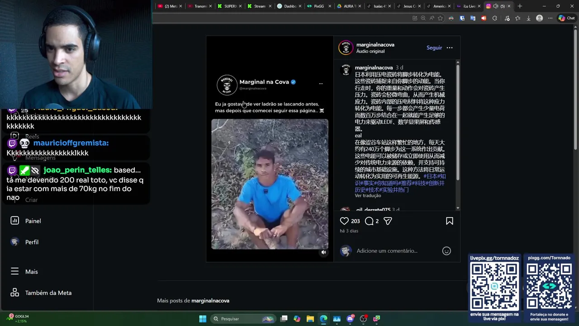
Task: Follow marginalnacova with Seguir button
Action: 434,48
